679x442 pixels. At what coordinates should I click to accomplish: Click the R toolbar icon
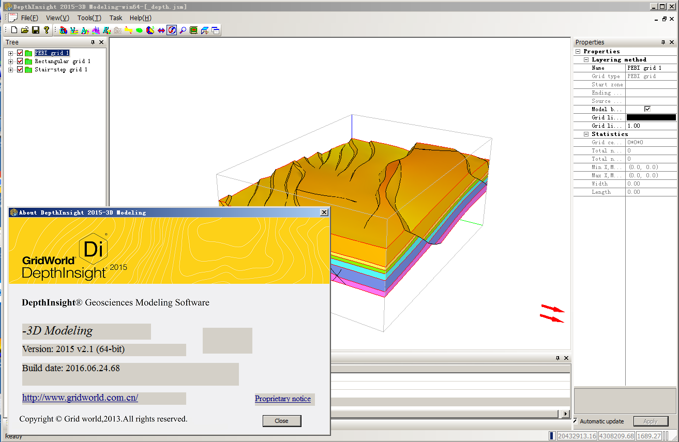[x=107, y=31]
